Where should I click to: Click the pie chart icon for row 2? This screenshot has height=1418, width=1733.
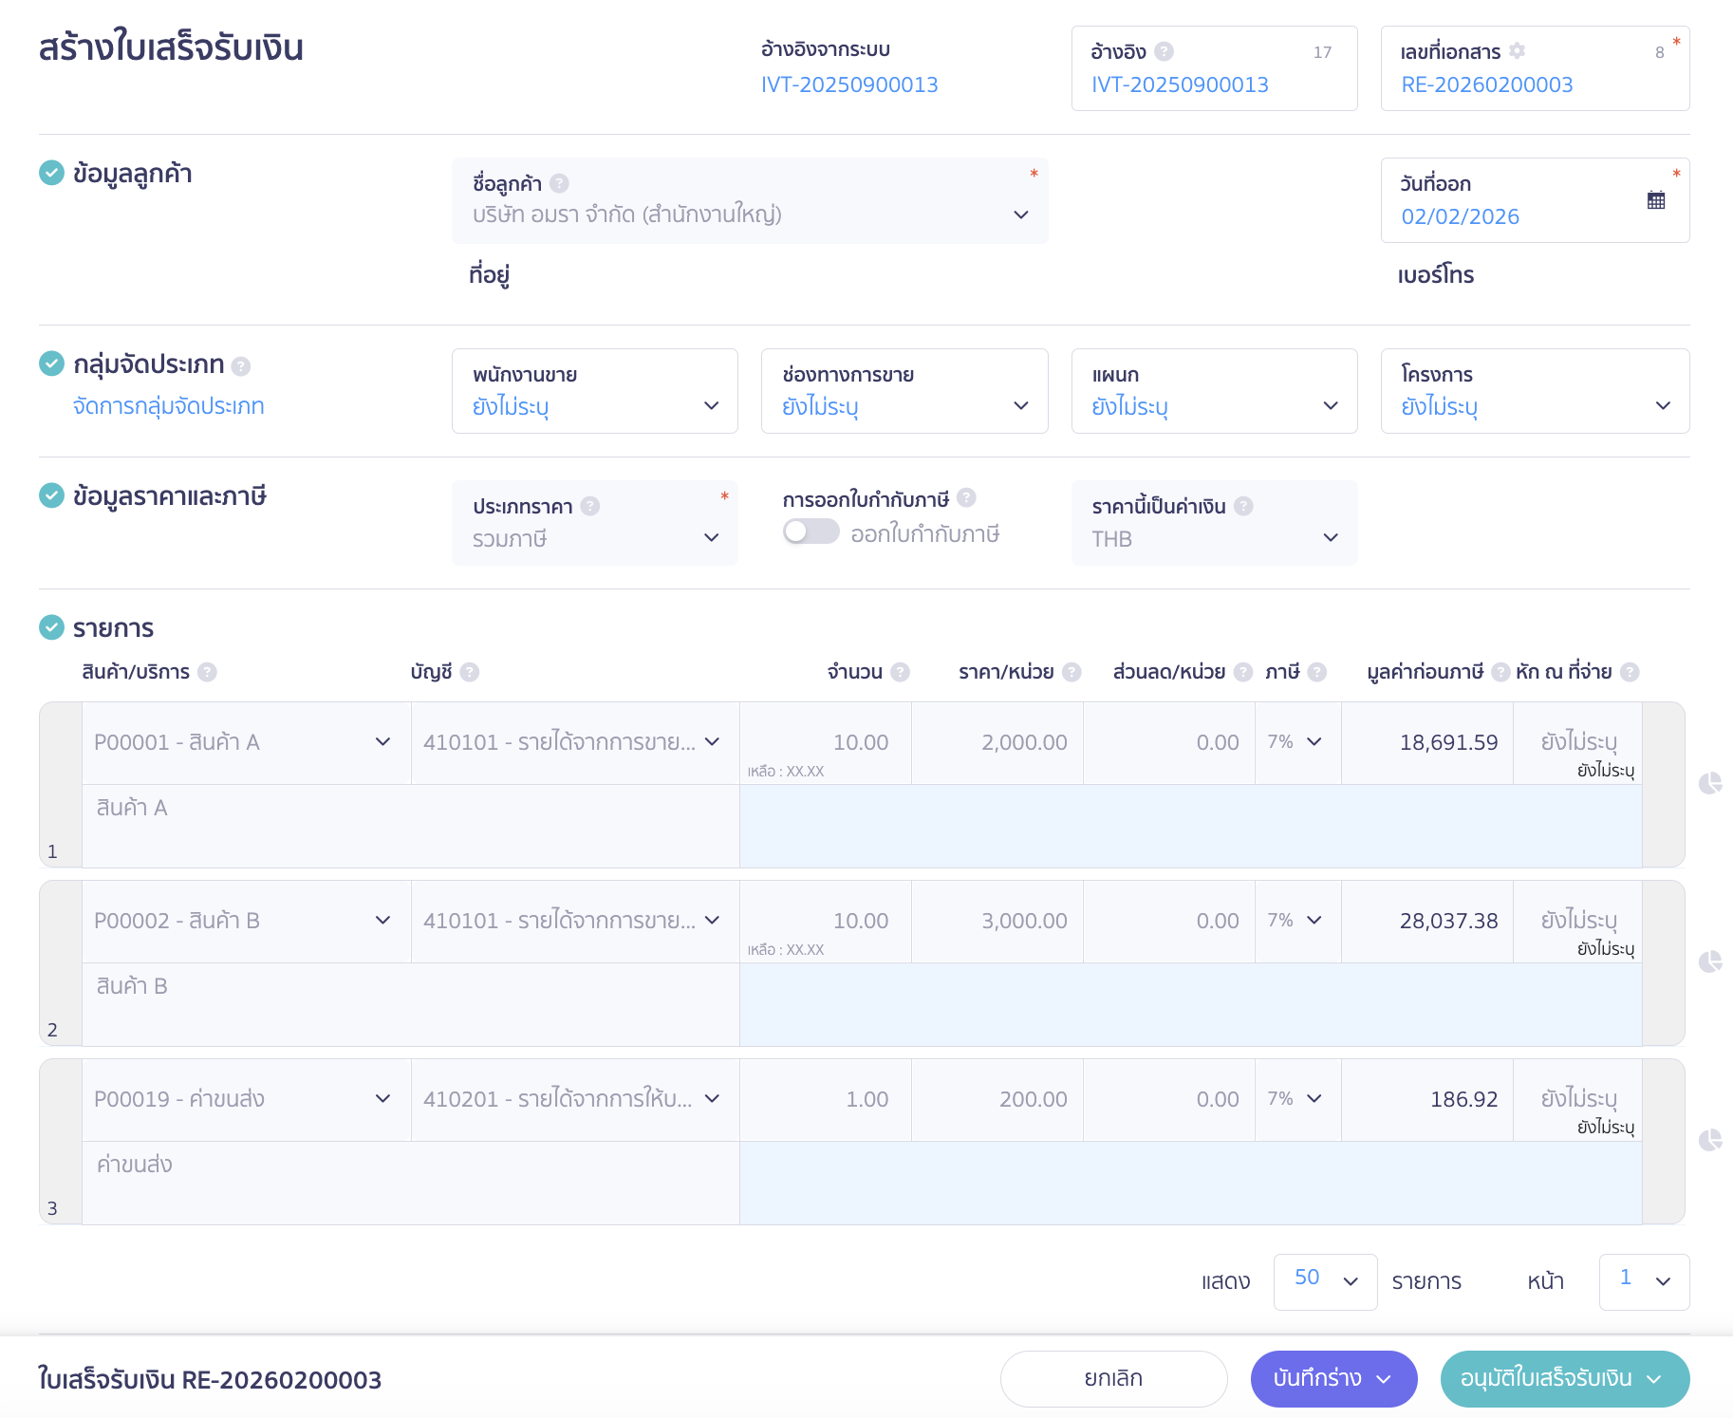point(1709,961)
